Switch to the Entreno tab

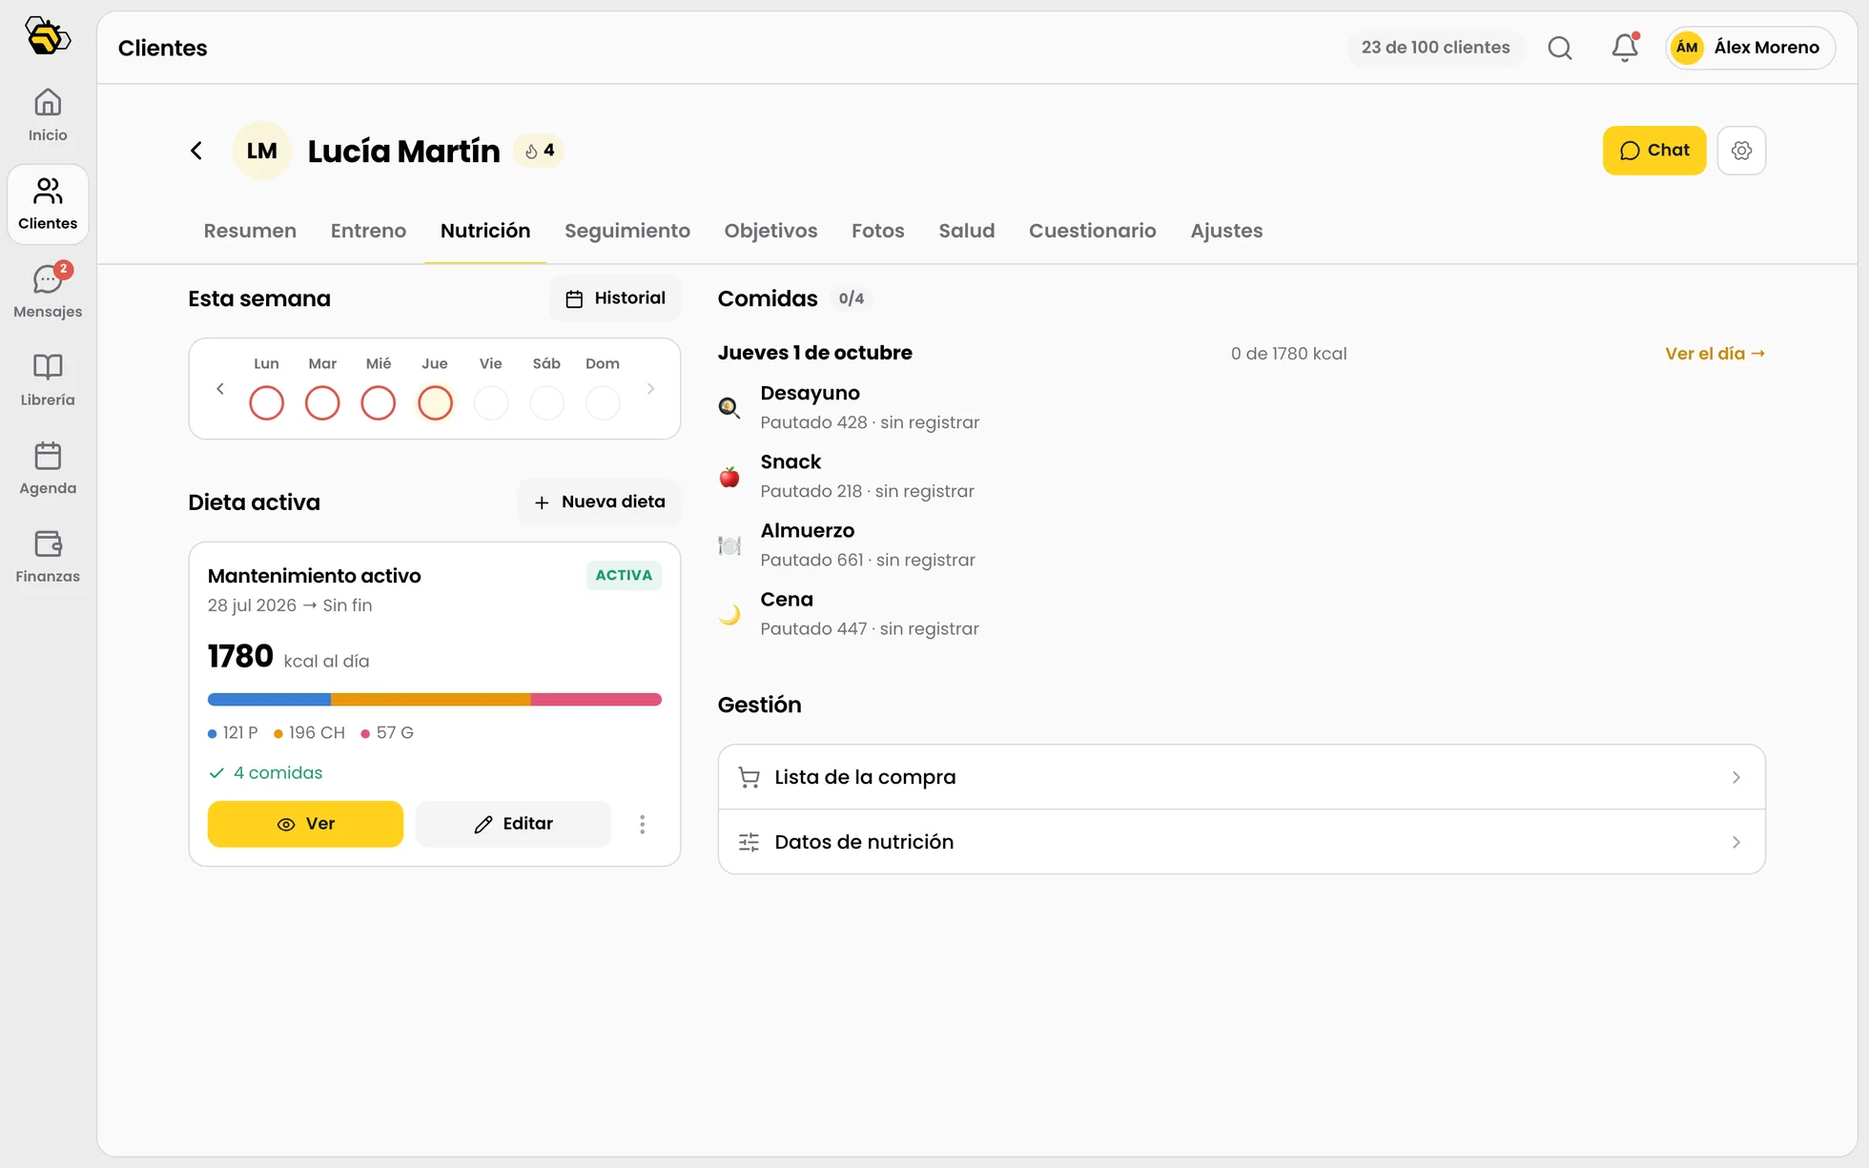[368, 231]
